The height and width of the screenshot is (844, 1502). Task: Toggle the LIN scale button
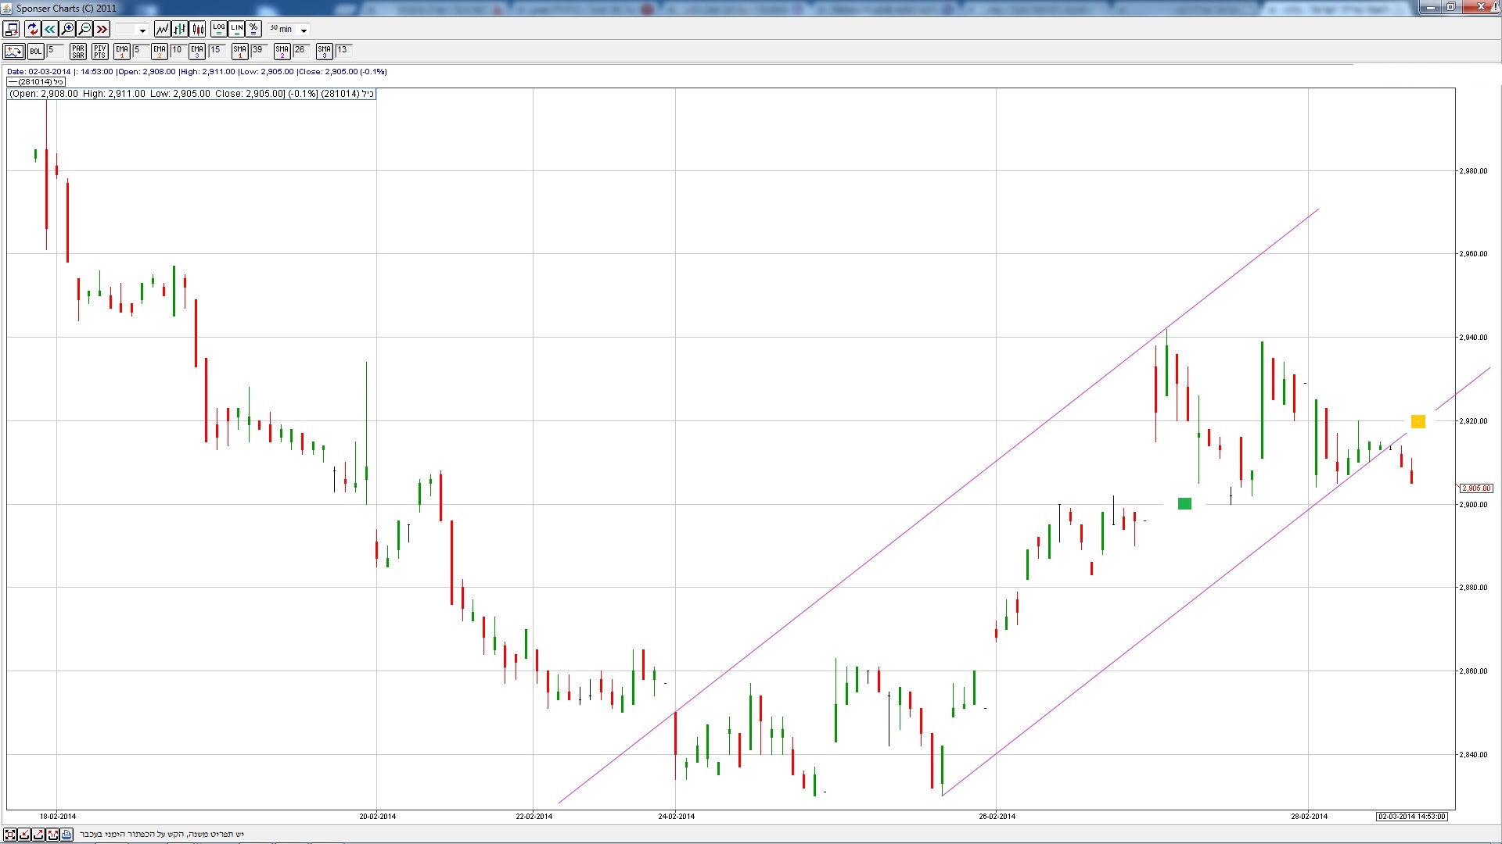[236, 29]
